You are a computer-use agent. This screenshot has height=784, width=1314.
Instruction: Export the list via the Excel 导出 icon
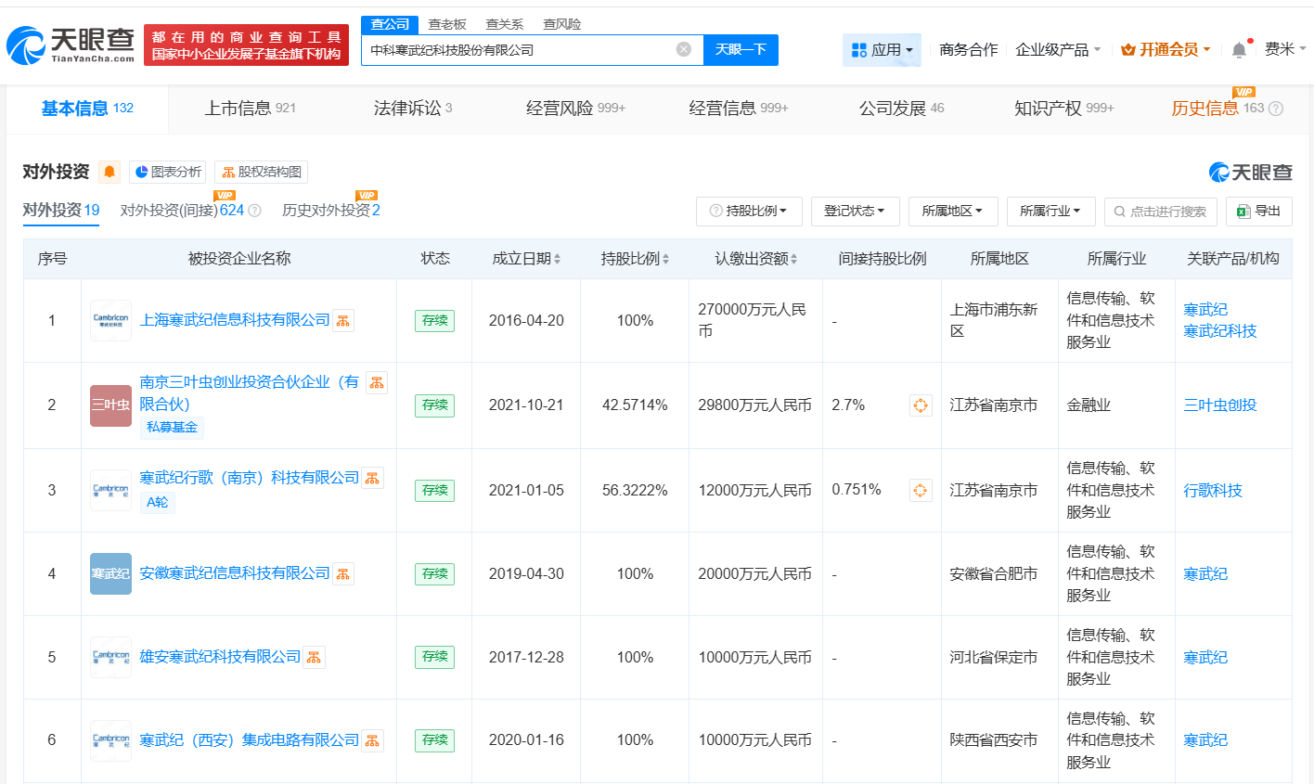pos(1258,211)
